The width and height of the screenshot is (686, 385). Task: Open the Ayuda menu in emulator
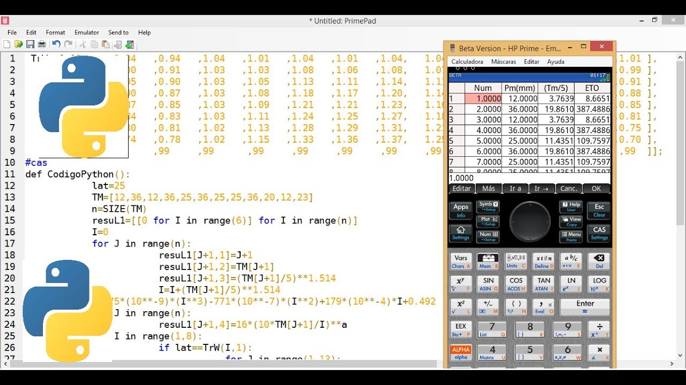(x=556, y=61)
